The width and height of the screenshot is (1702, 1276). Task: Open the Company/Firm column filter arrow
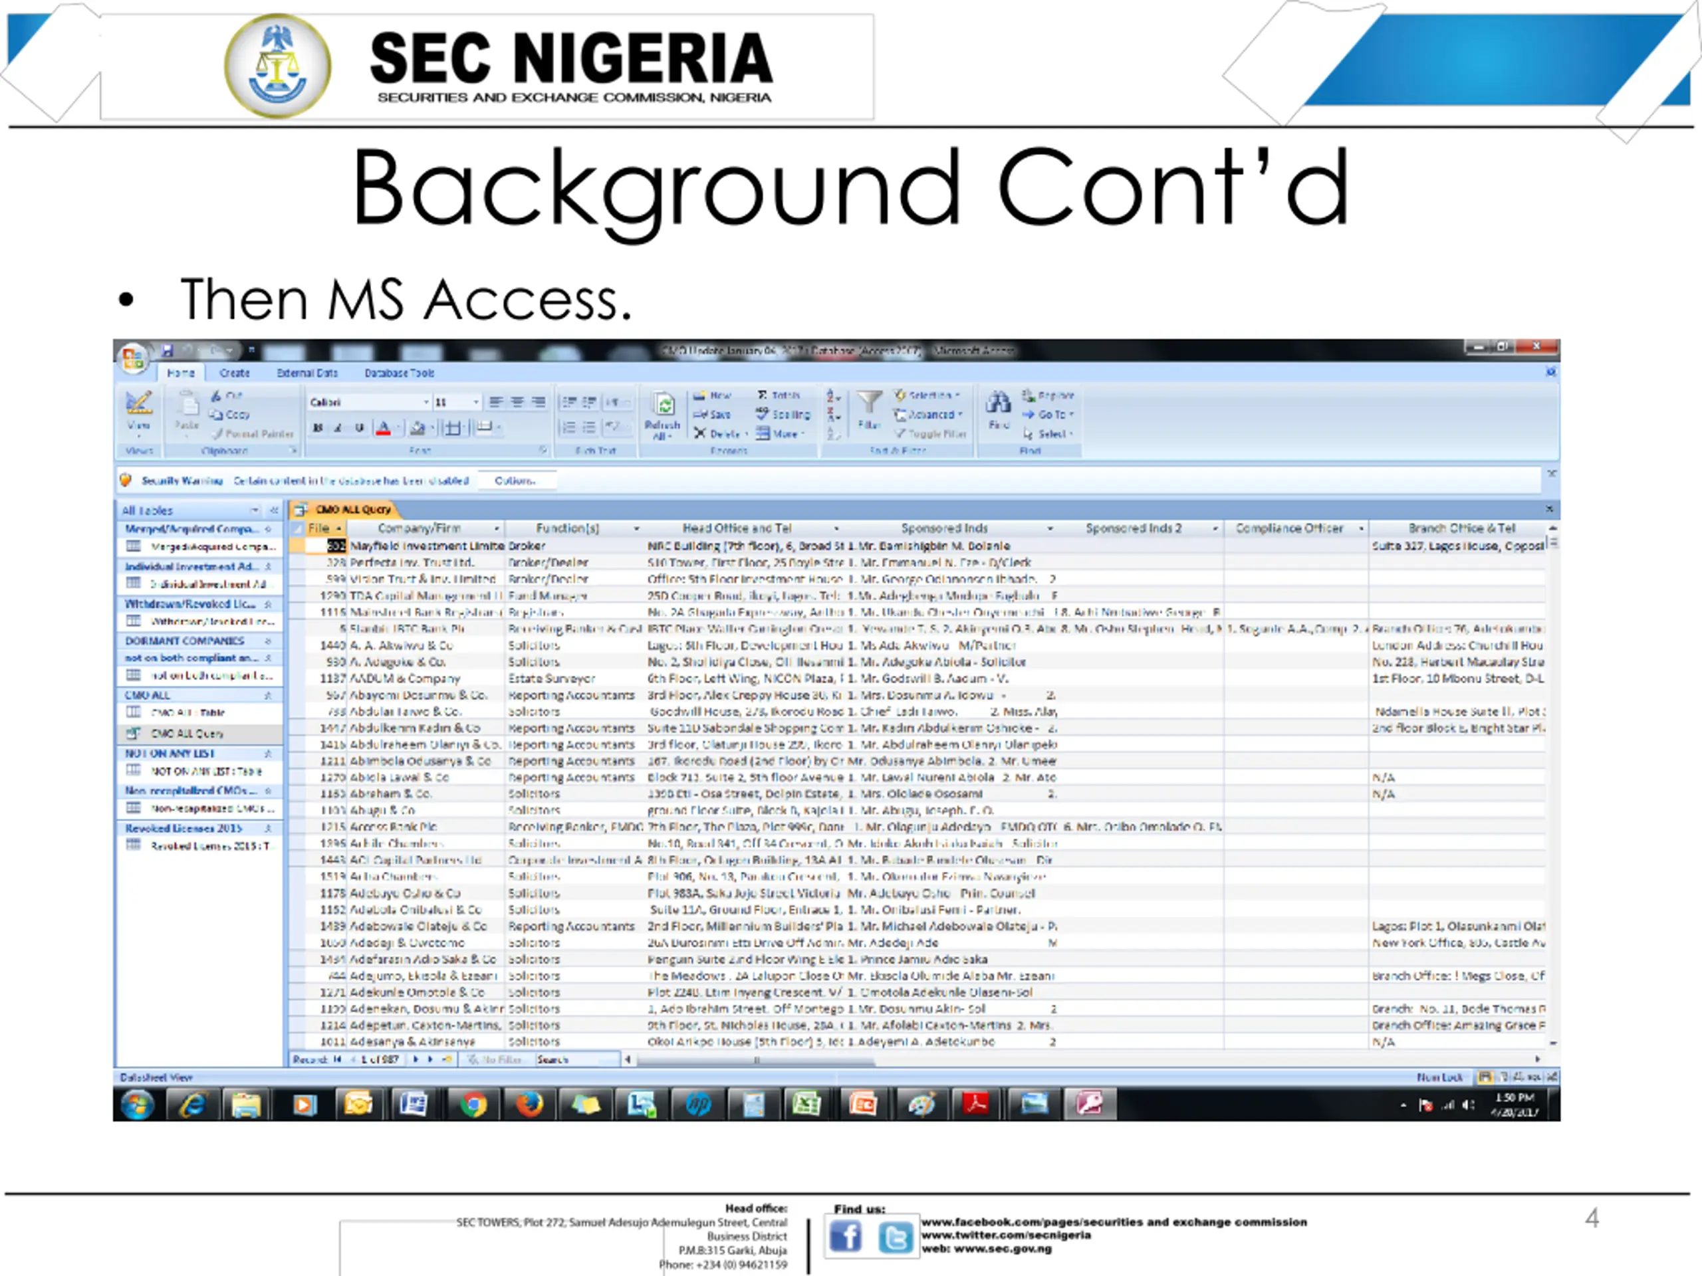[x=497, y=529]
